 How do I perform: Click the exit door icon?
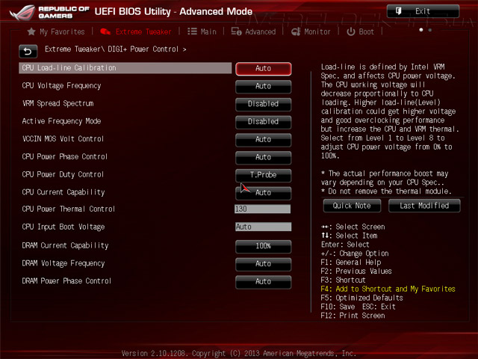point(398,11)
